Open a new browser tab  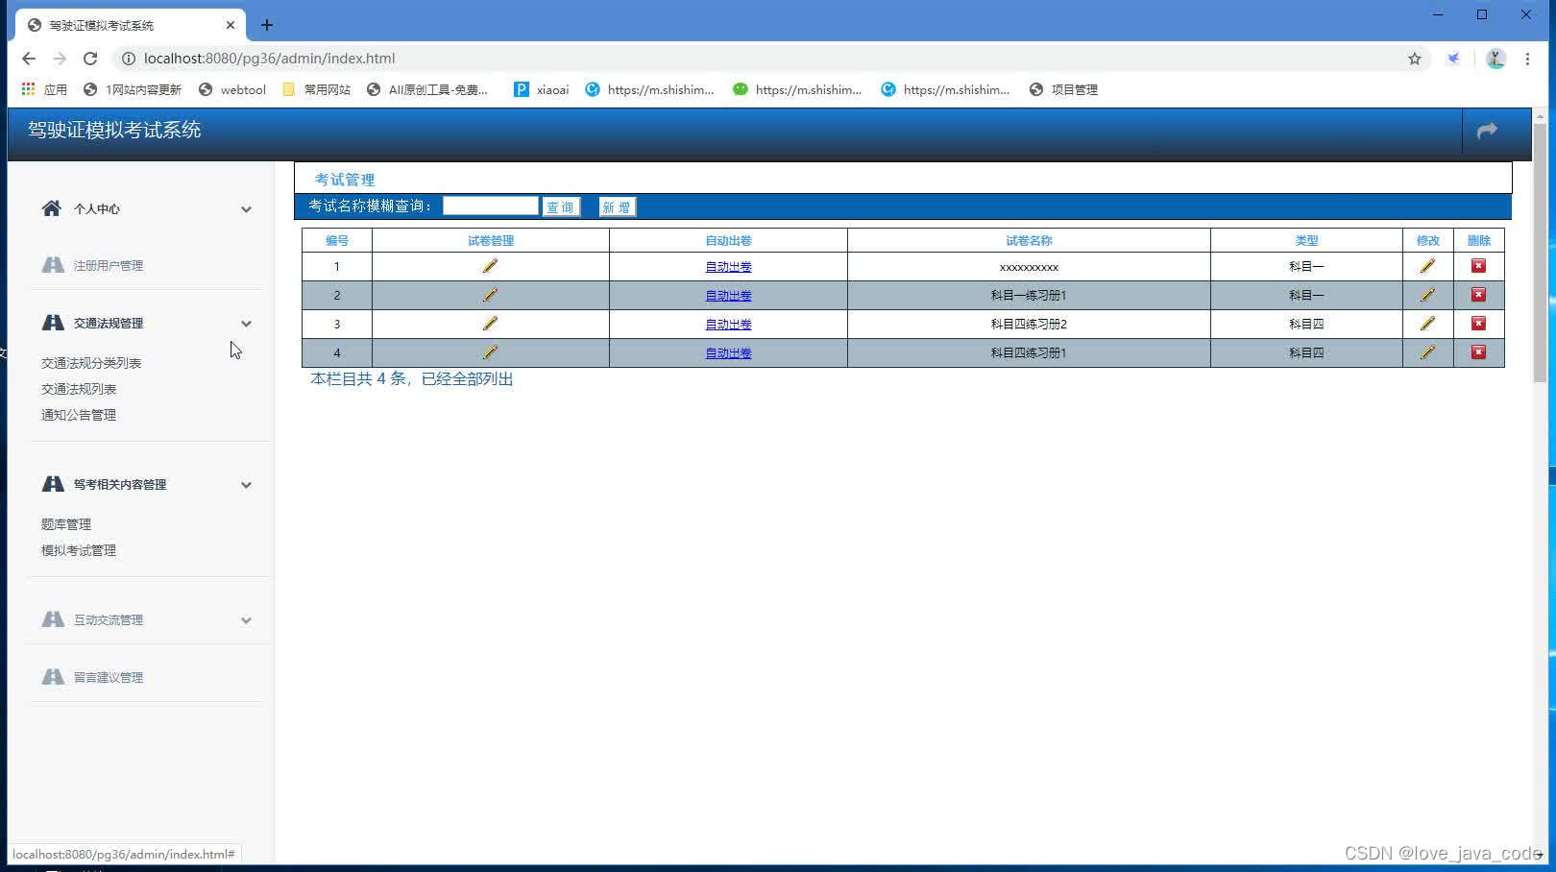tap(267, 25)
